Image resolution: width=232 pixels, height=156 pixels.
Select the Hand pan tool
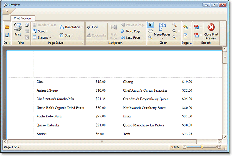[x=150, y=31]
